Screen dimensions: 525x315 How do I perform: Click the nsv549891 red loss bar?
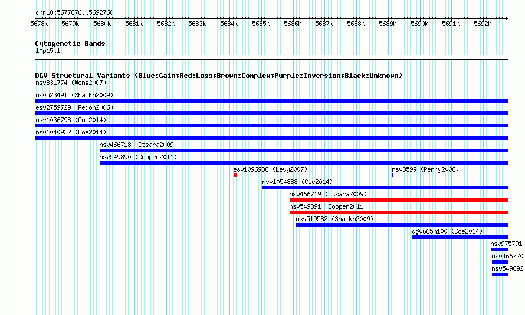coord(399,212)
